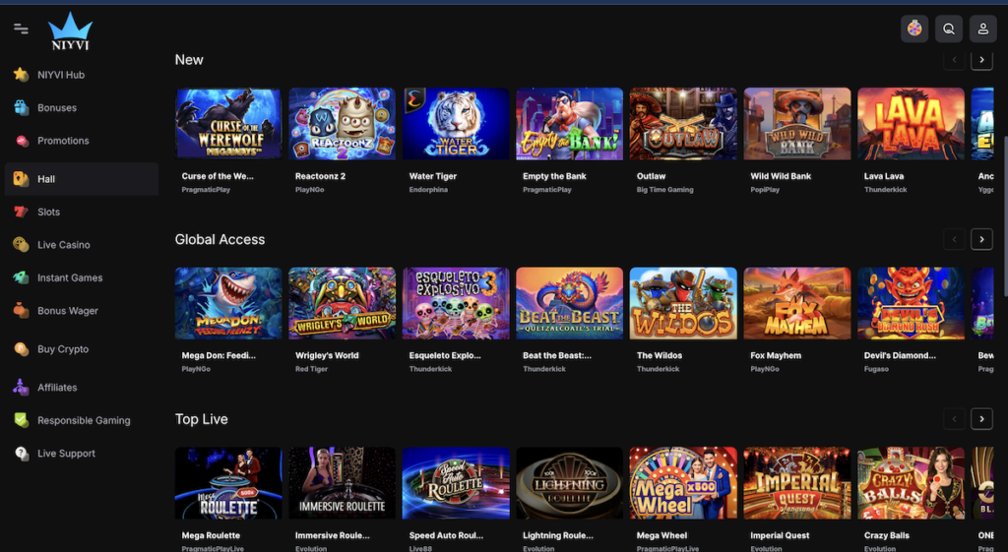Open the search icon in header

948,29
